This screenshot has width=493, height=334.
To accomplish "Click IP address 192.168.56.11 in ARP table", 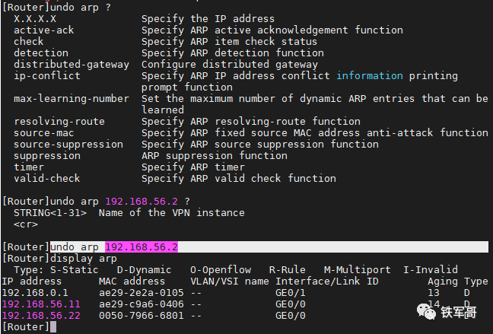I will tap(41, 304).
